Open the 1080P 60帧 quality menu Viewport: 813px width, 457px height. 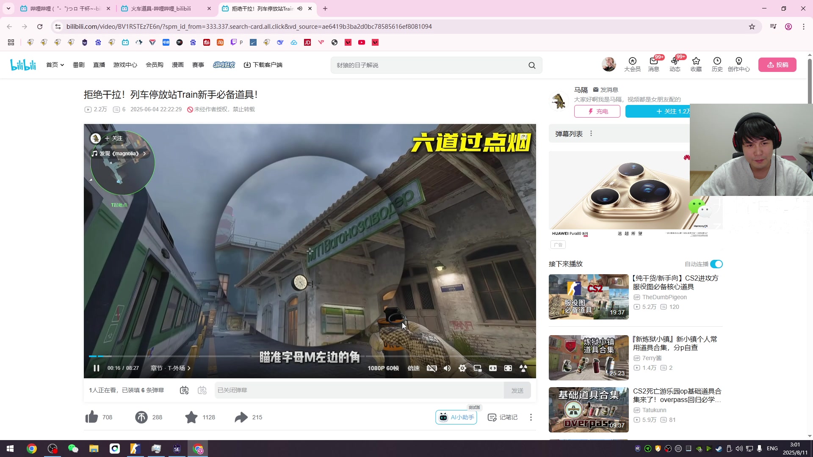click(383, 368)
